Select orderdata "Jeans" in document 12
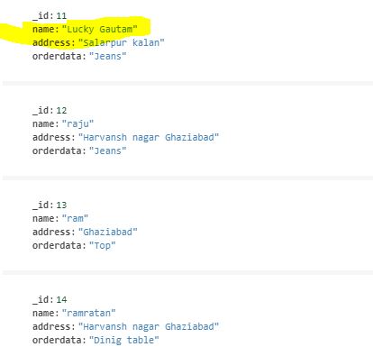This screenshot has width=373, height=356. click(x=108, y=151)
